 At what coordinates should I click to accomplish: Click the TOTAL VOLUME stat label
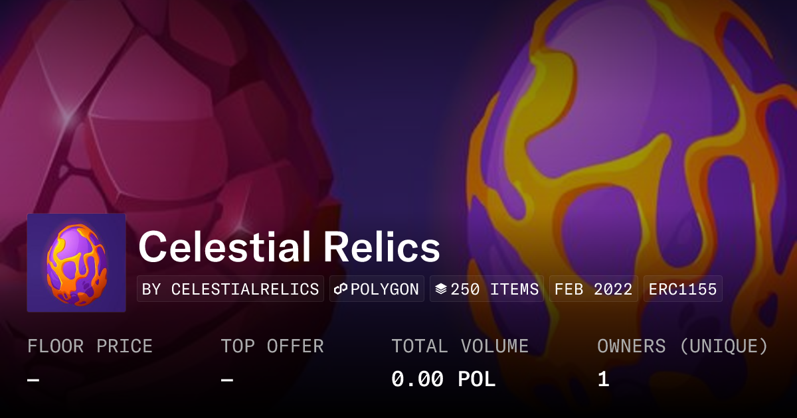click(460, 346)
